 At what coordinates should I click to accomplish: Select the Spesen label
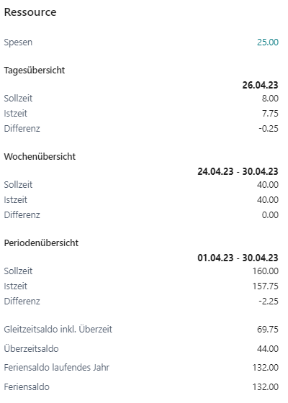18,42
